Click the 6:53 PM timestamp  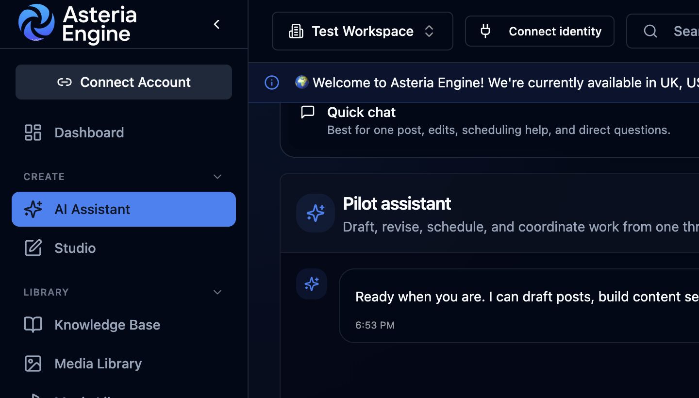(375, 325)
